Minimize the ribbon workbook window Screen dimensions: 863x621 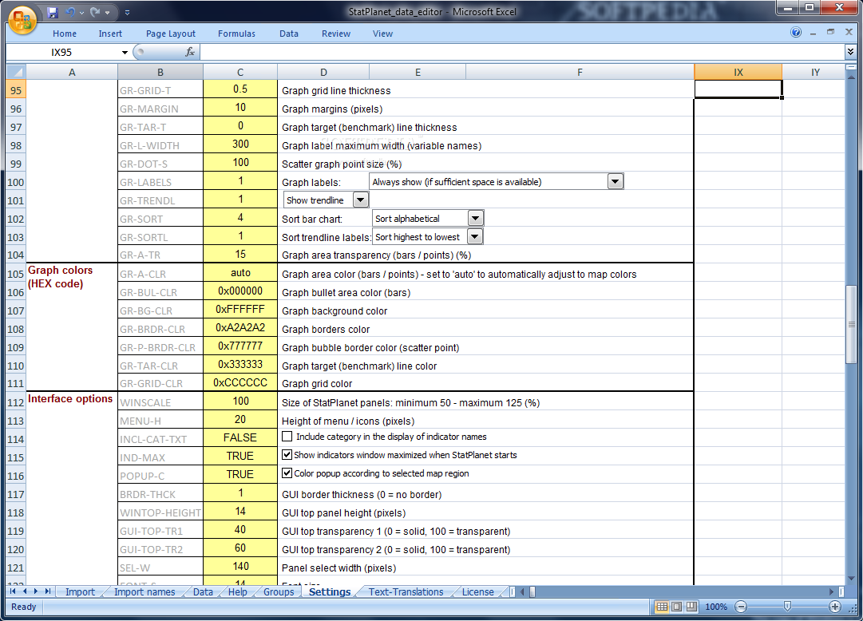point(813,34)
